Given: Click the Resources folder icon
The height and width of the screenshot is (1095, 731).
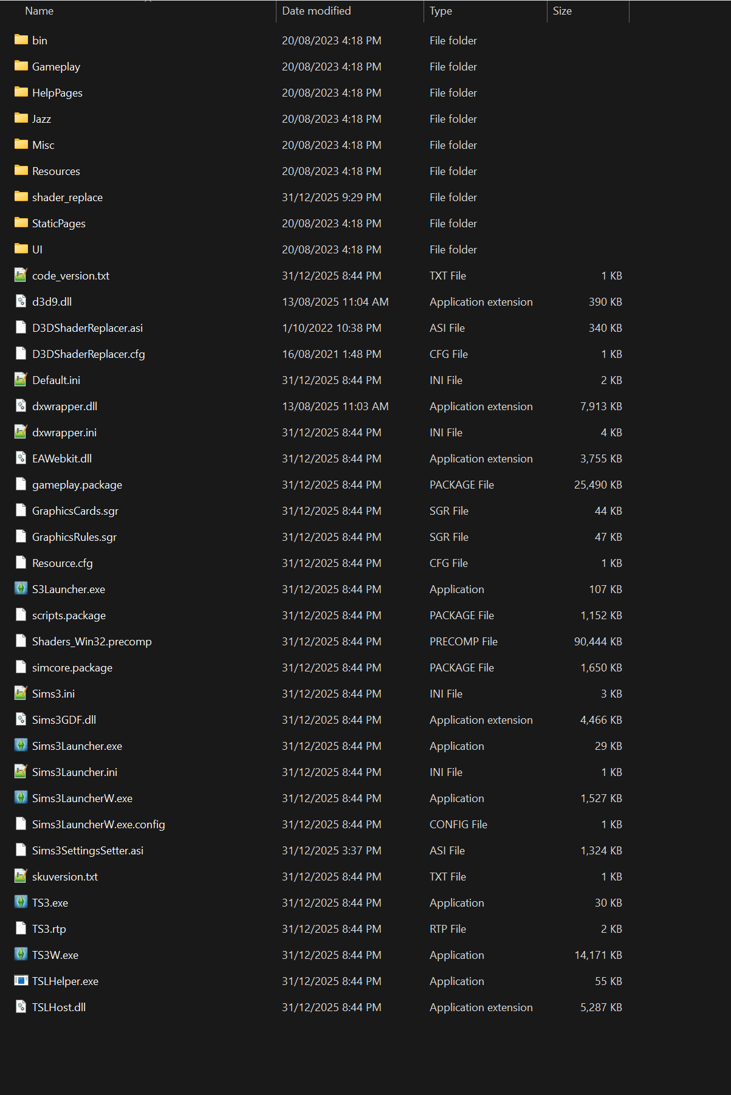Looking at the screenshot, I should tap(21, 171).
